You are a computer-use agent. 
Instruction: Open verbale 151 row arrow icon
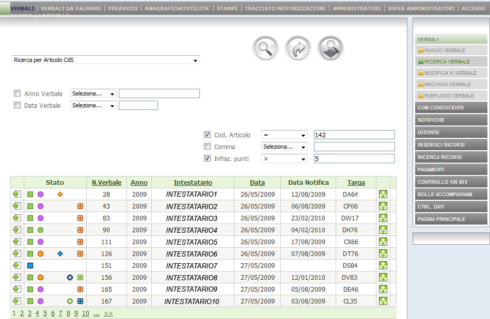(x=17, y=265)
